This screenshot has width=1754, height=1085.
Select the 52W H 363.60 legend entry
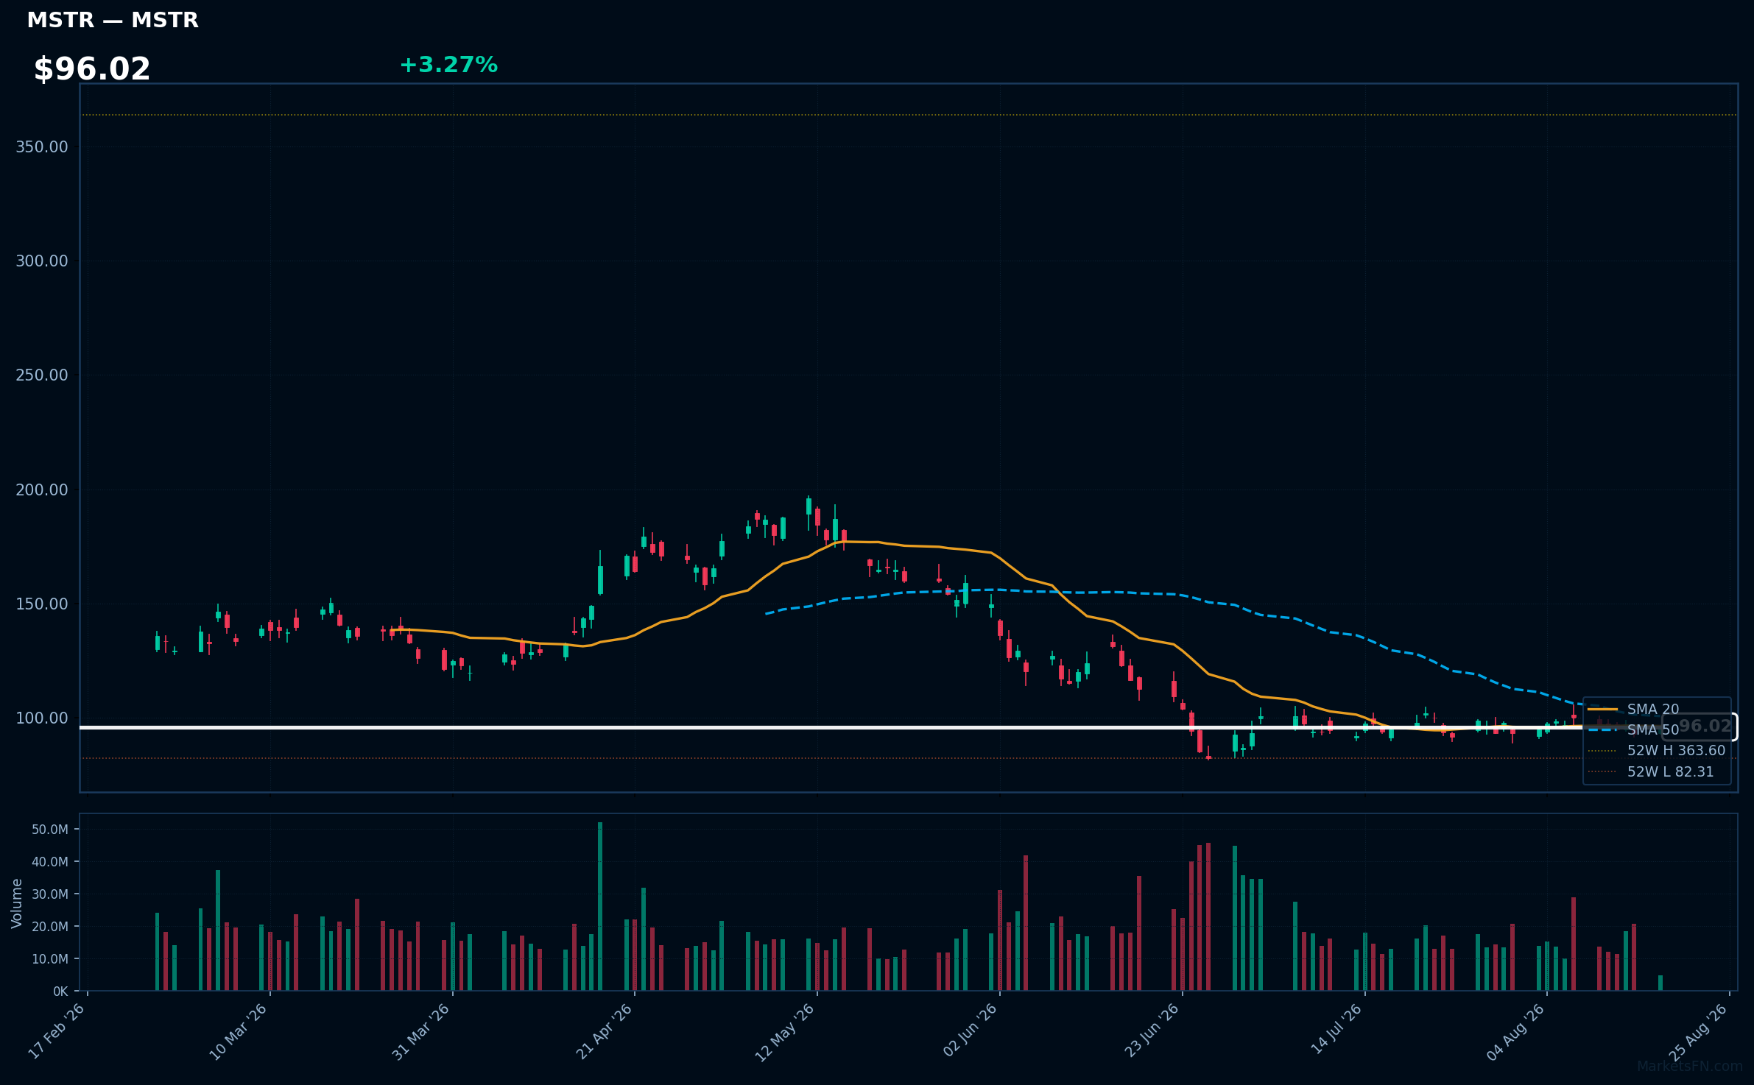[x=1657, y=750]
